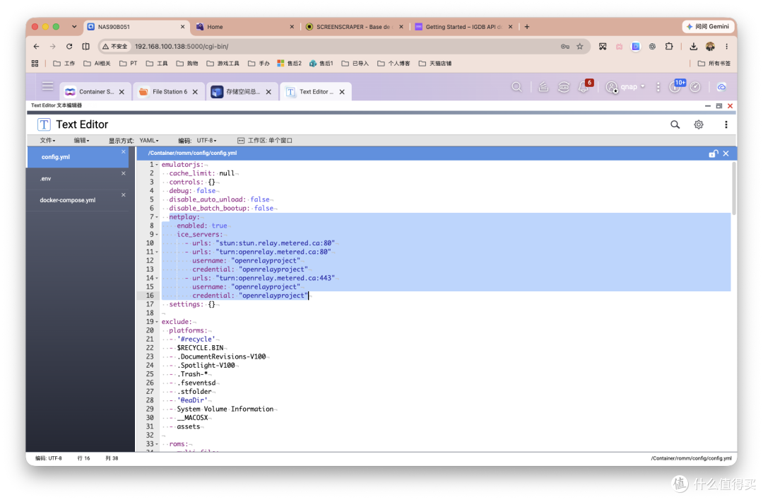Click the Text Editor search magnifier icon

tap(675, 124)
